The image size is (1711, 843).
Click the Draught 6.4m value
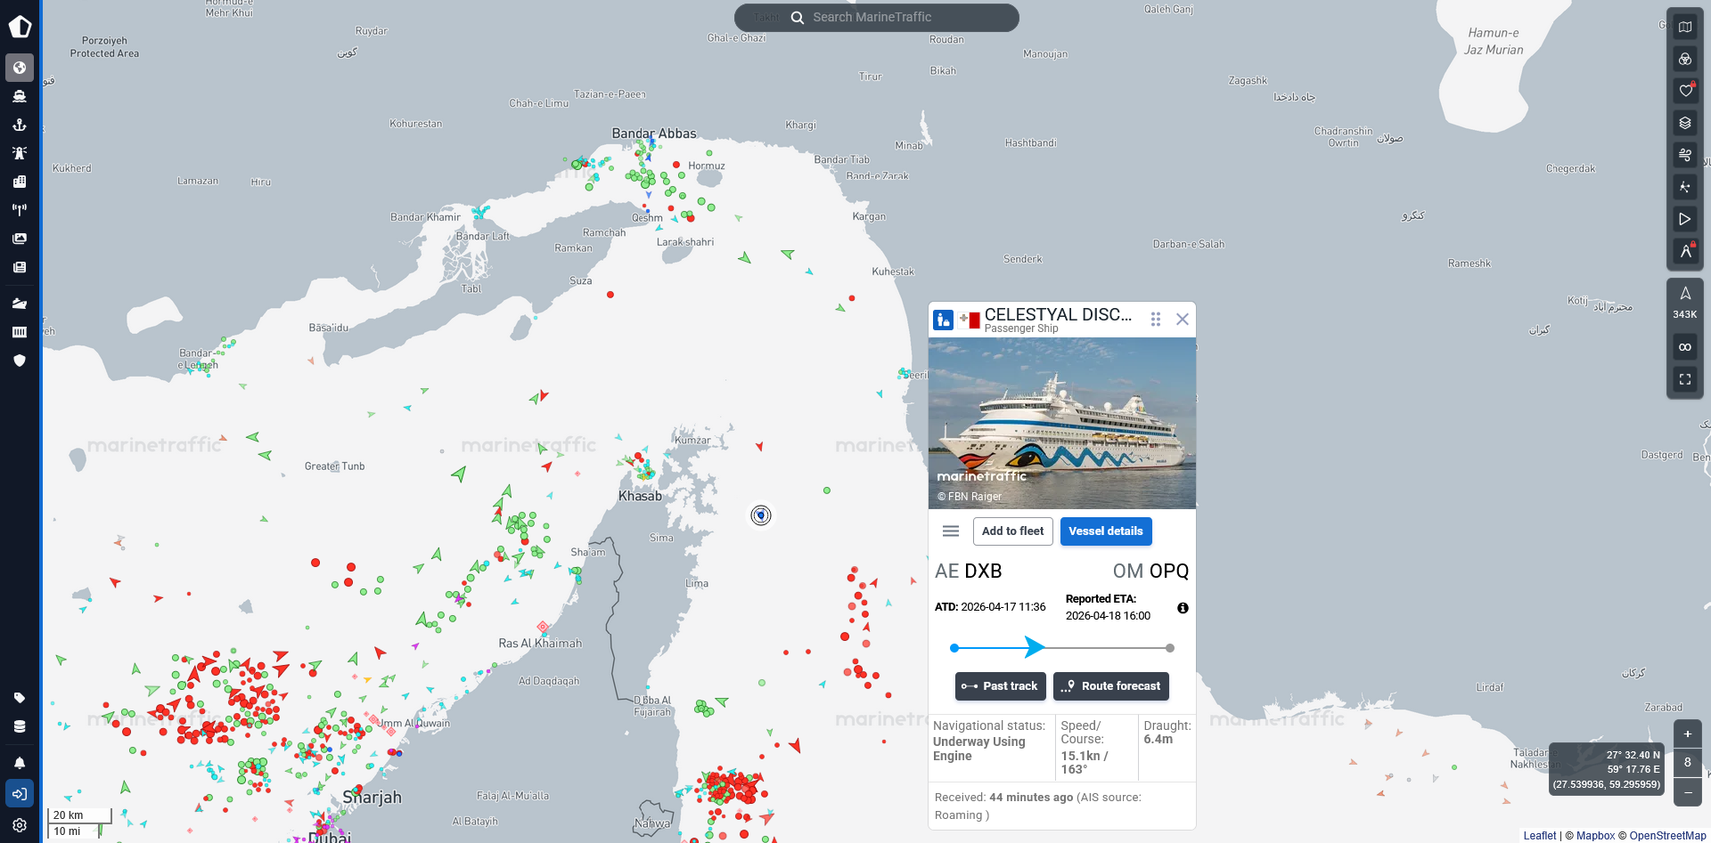click(x=1158, y=740)
